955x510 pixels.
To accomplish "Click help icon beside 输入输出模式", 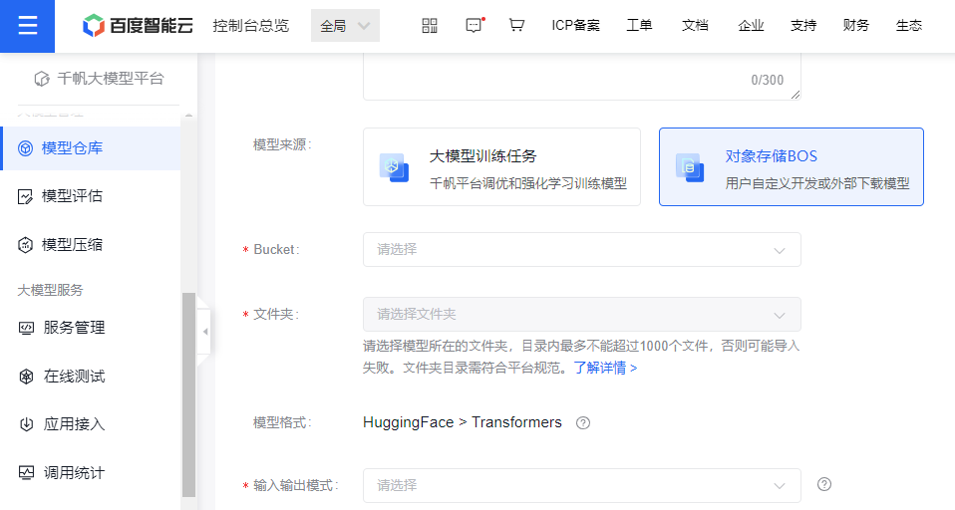I will (824, 484).
